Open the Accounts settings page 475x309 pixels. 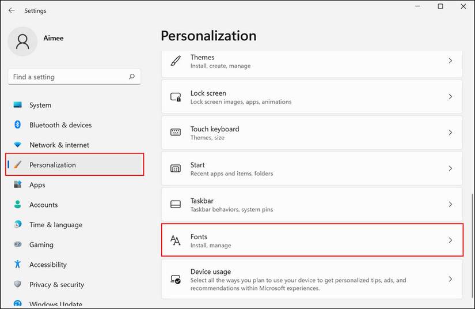click(x=44, y=205)
